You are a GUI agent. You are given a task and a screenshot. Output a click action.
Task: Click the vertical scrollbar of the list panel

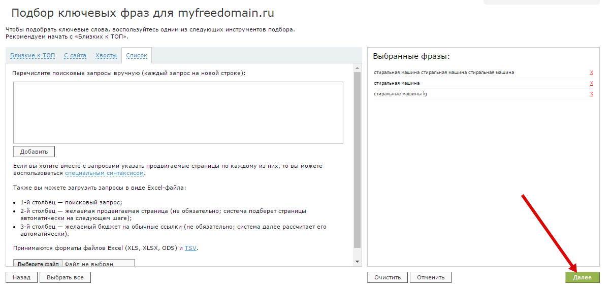pyautogui.click(x=357, y=162)
